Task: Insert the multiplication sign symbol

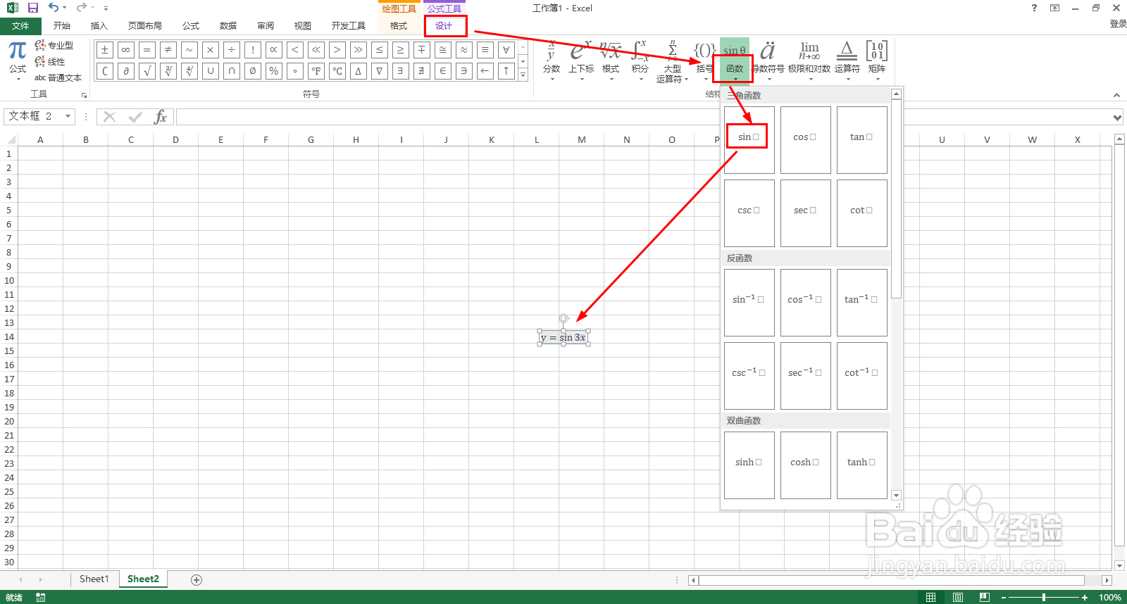Action: click(x=210, y=50)
